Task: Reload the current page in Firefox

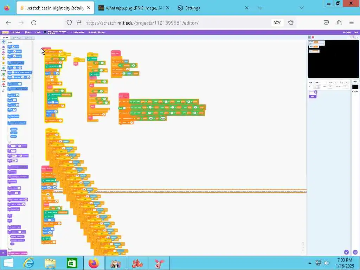Action: tap(34, 23)
